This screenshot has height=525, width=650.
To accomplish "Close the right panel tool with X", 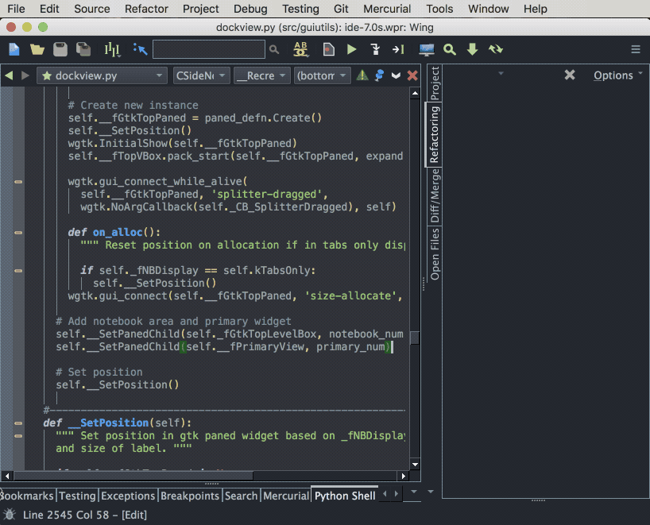I will [570, 75].
